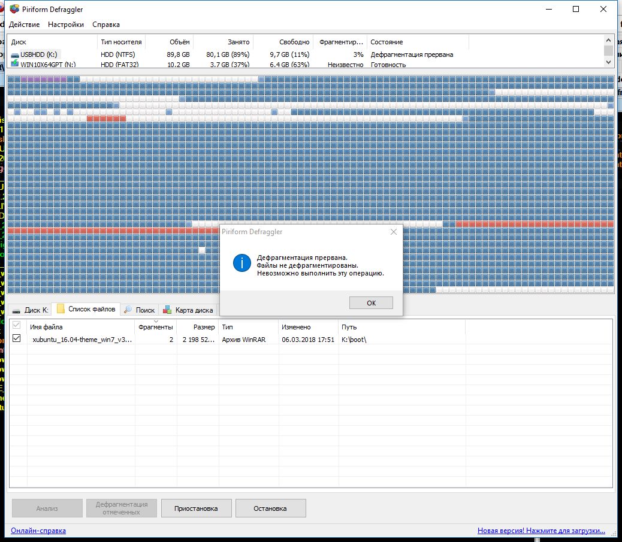The width and height of the screenshot is (622, 542).
Task: Click the blocks icon on Карта диска tab
Action: (x=167, y=310)
